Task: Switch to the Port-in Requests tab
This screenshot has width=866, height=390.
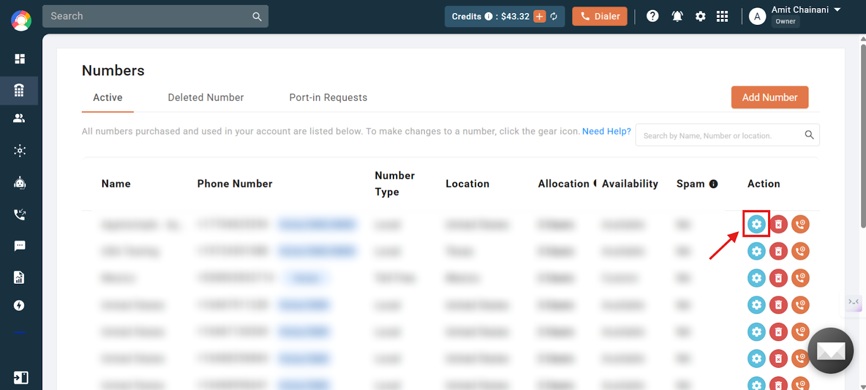Action: (x=328, y=97)
